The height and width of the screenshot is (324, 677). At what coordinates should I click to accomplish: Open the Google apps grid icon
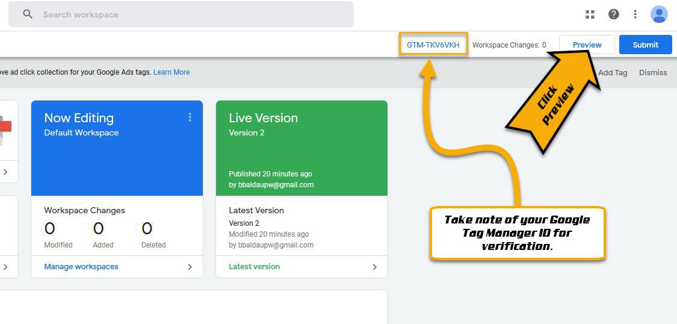click(590, 14)
